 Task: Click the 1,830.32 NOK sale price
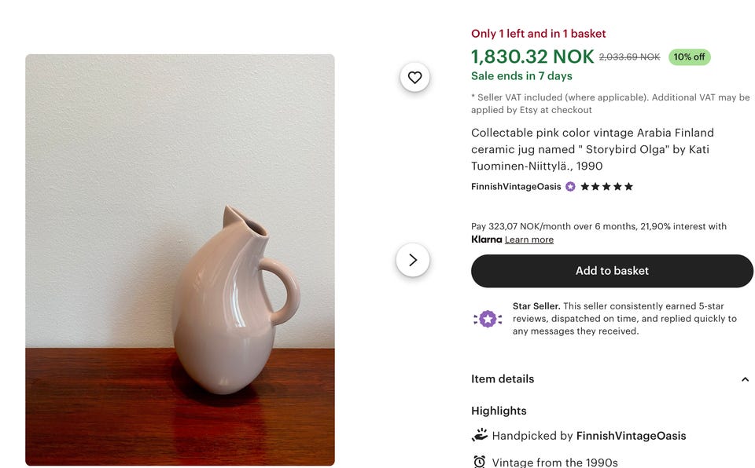(x=532, y=57)
